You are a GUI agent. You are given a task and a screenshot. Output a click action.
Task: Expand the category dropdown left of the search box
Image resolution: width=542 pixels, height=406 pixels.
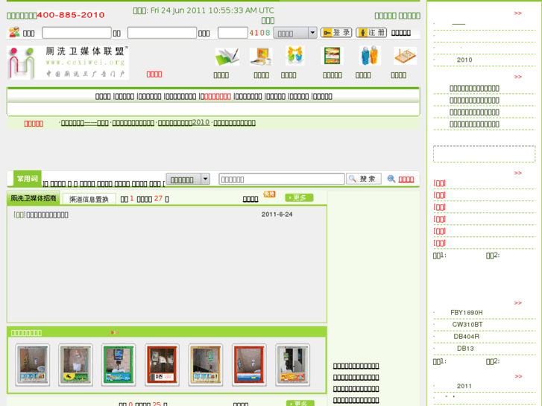point(205,179)
